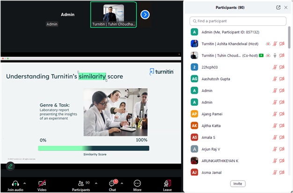Click 22hcph03's camera off icon

pyautogui.click(x=282, y=67)
